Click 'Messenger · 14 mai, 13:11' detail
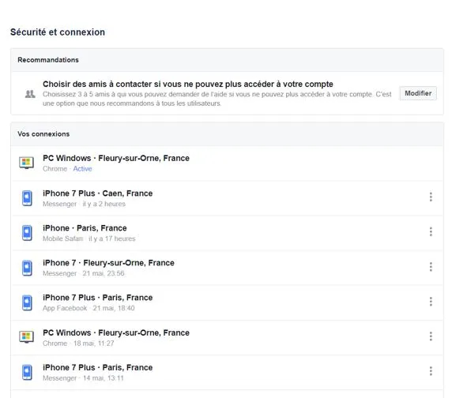The height and width of the screenshot is (398, 463). [x=83, y=378]
